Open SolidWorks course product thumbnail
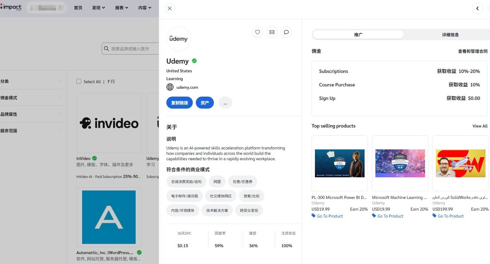 click(x=461, y=163)
